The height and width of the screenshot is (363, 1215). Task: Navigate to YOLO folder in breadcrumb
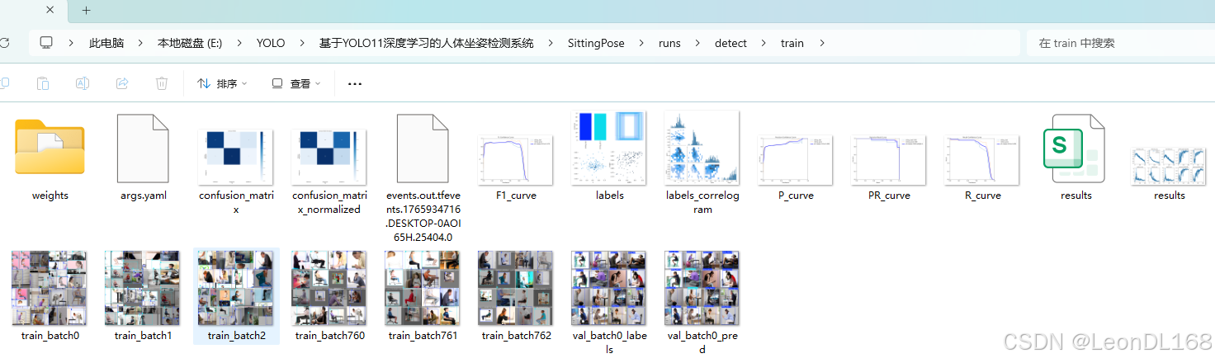(x=271, y=43)
